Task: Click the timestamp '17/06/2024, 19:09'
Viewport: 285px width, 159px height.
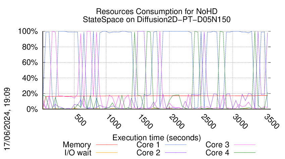Action: (x=7, y=119)
